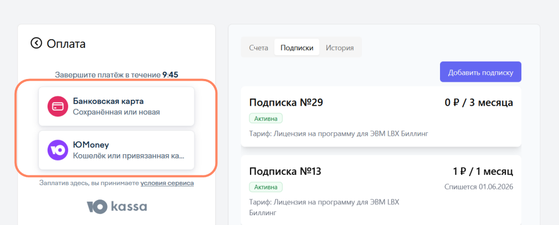The width and height of the screenshot is (559, 225).
Task: Click the Активна badge of Подписка №13
Action: 266,187
